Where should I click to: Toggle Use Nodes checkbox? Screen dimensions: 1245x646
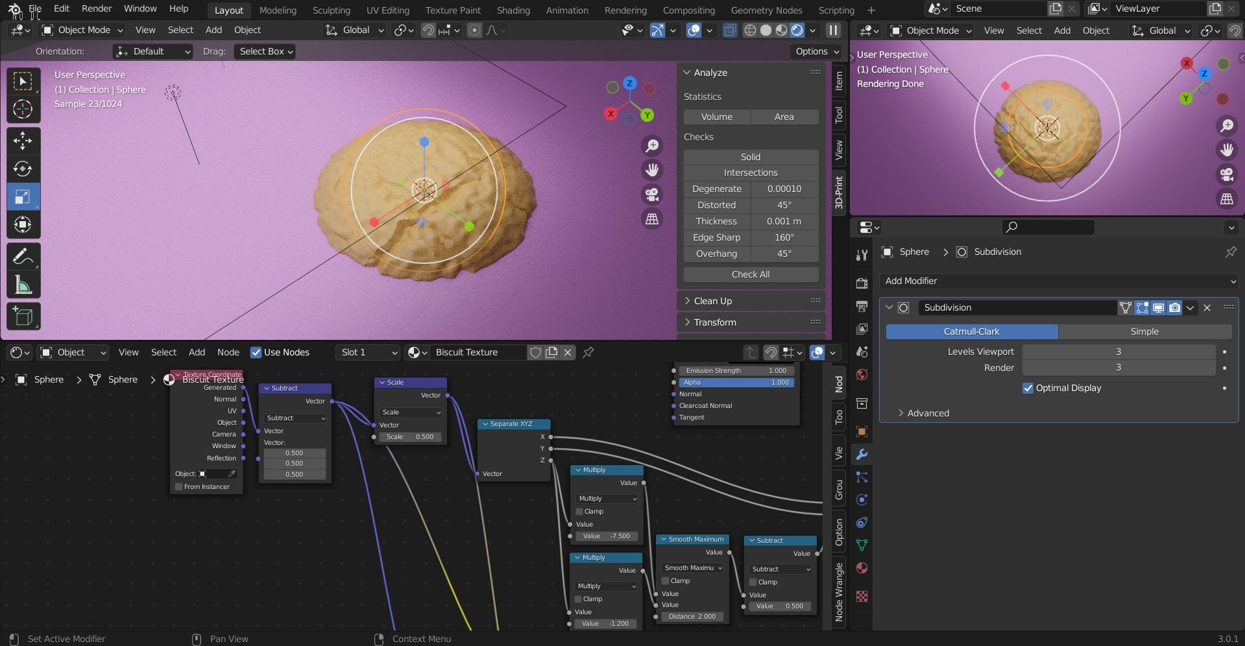256,352
